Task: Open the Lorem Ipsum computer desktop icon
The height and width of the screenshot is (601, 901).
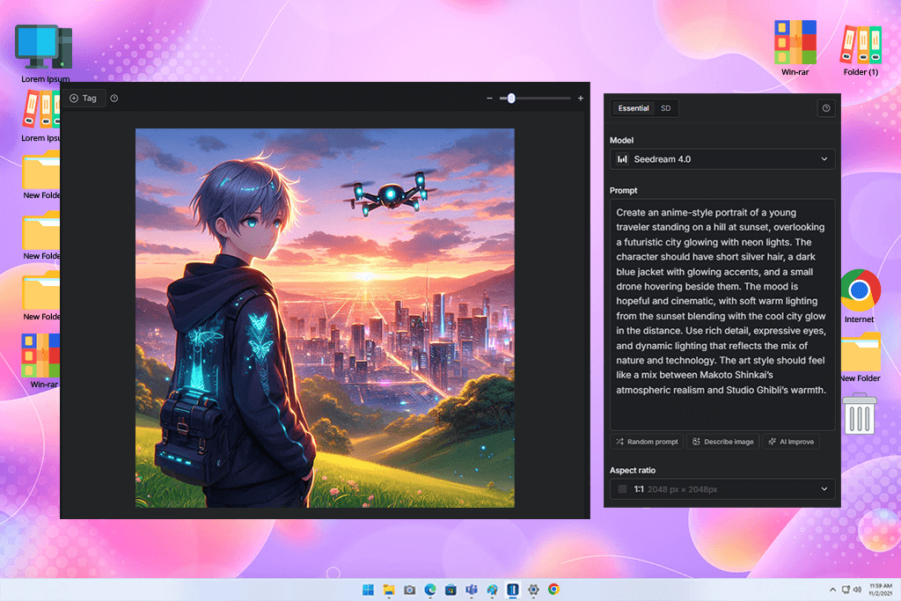Action: pyautogui.click(x=45, y=54)
